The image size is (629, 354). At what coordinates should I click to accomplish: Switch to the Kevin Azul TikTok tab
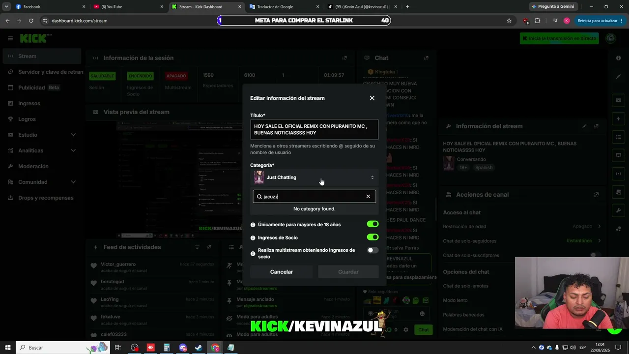click(x=363, y=7)
